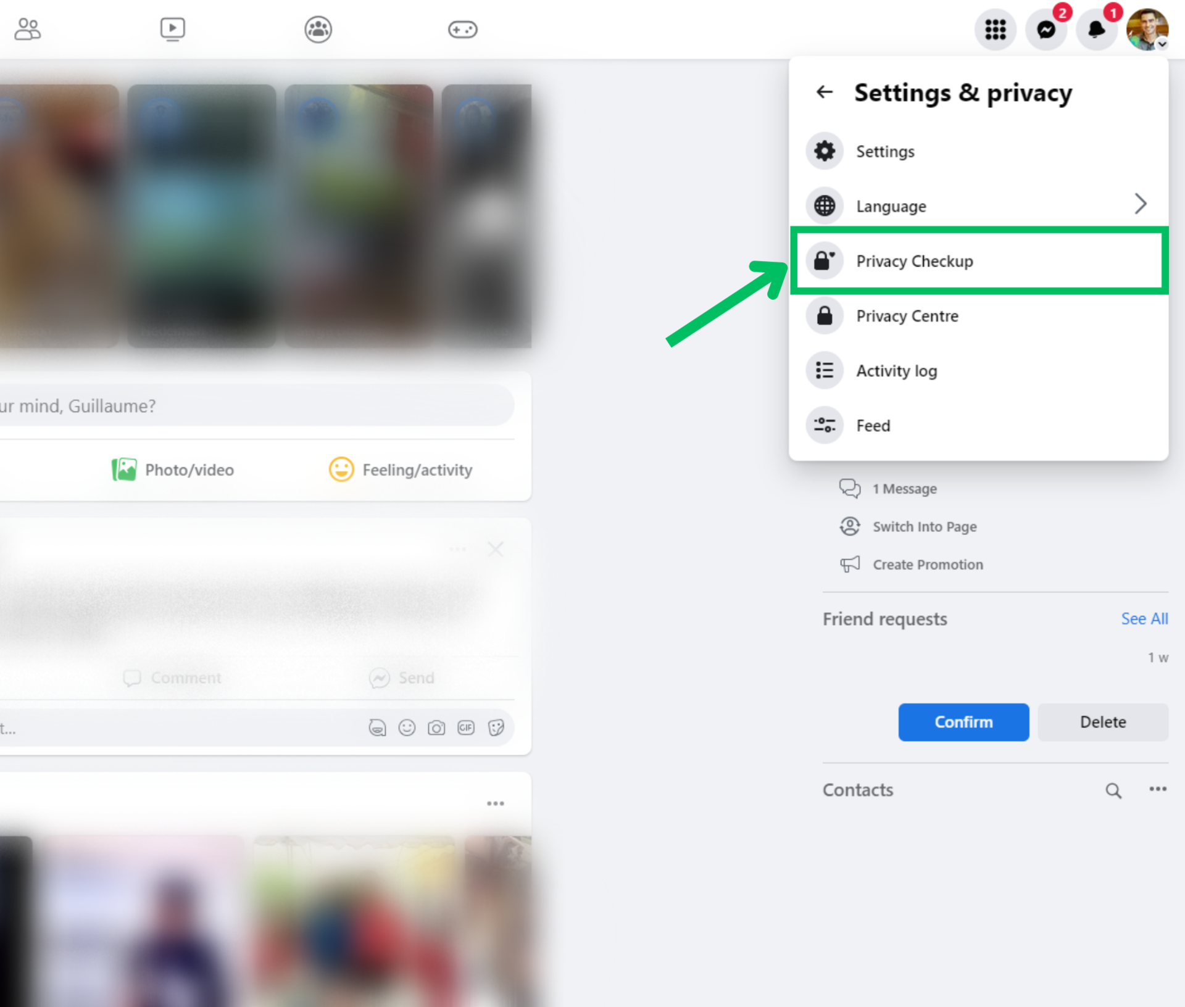This screenshot has width=1185, height=1007.
Task: Open Activity log from the menu
Action: pos(896,371)
